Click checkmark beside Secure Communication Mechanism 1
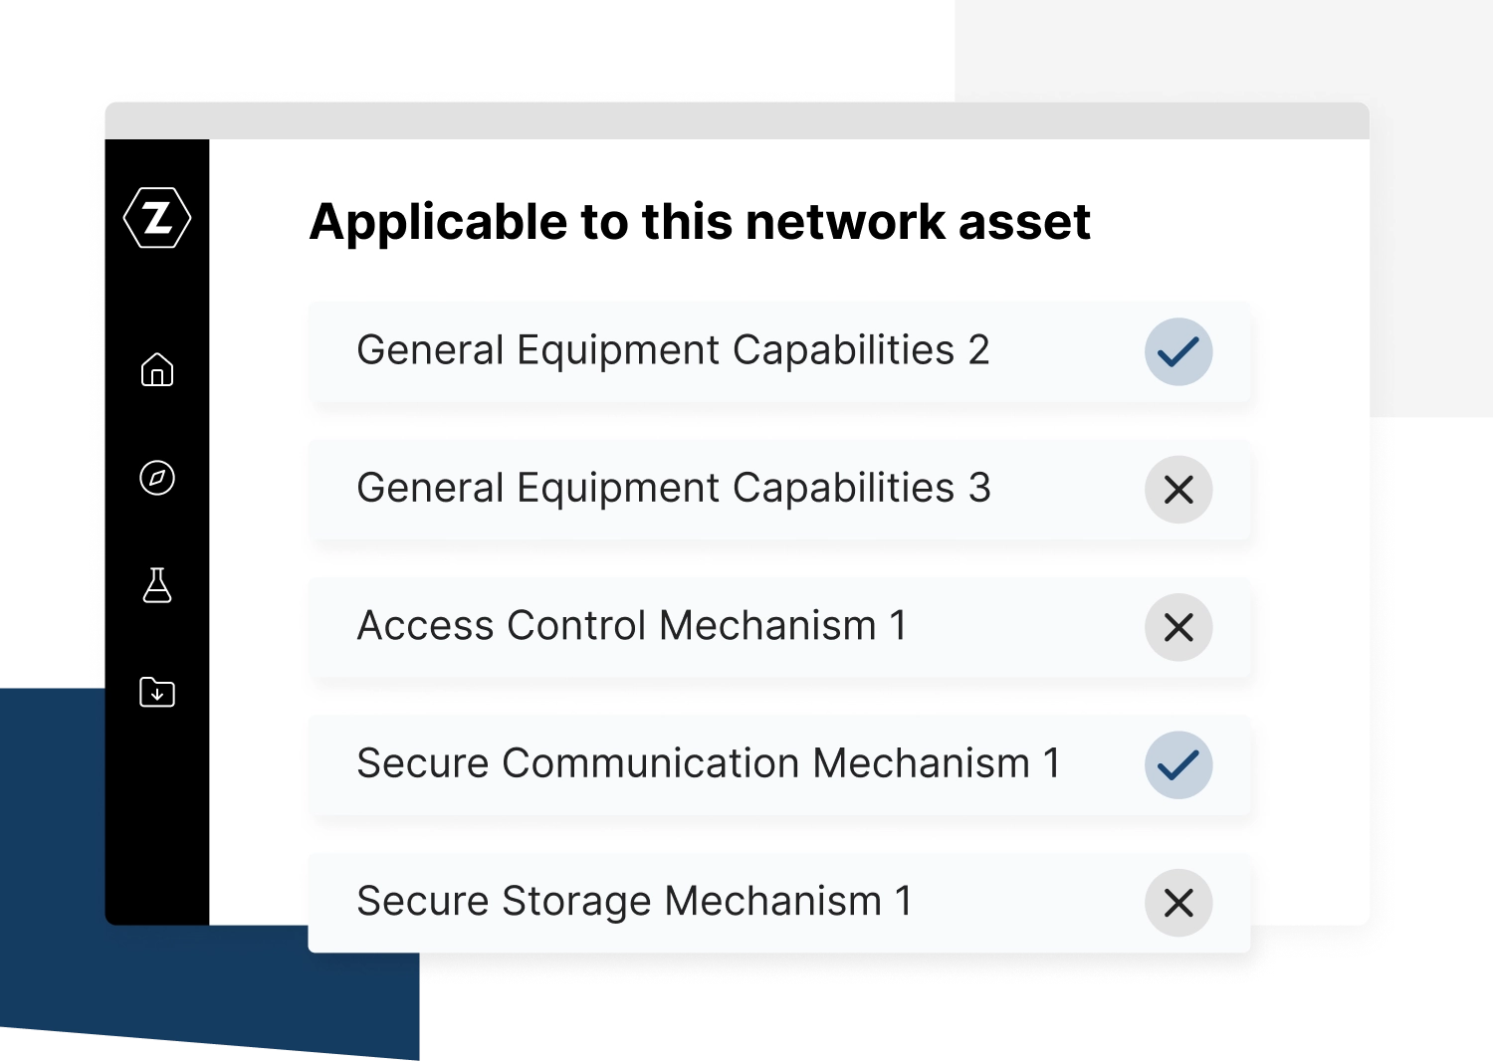 (1178, 764)
